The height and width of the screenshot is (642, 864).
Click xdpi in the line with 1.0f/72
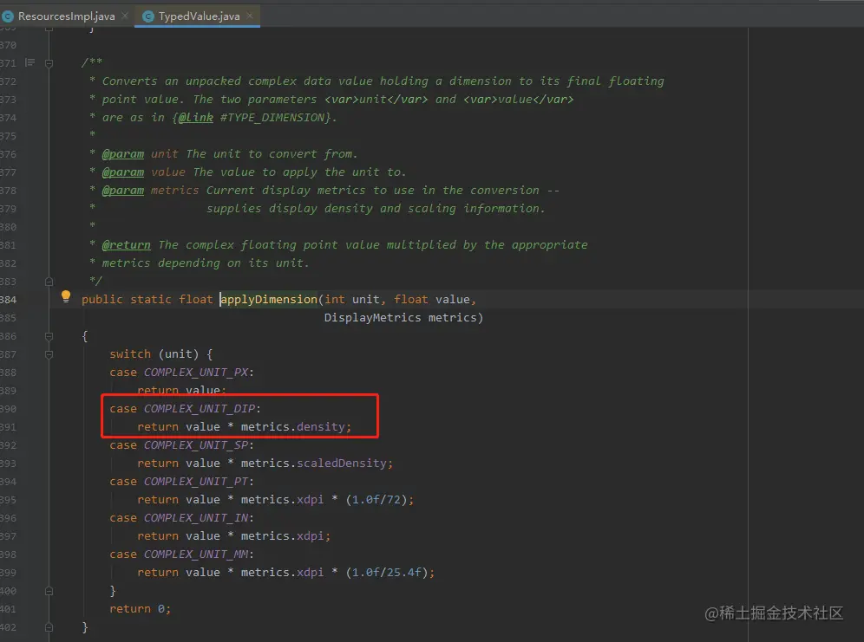pyautogui.click(x=311, y=500)
